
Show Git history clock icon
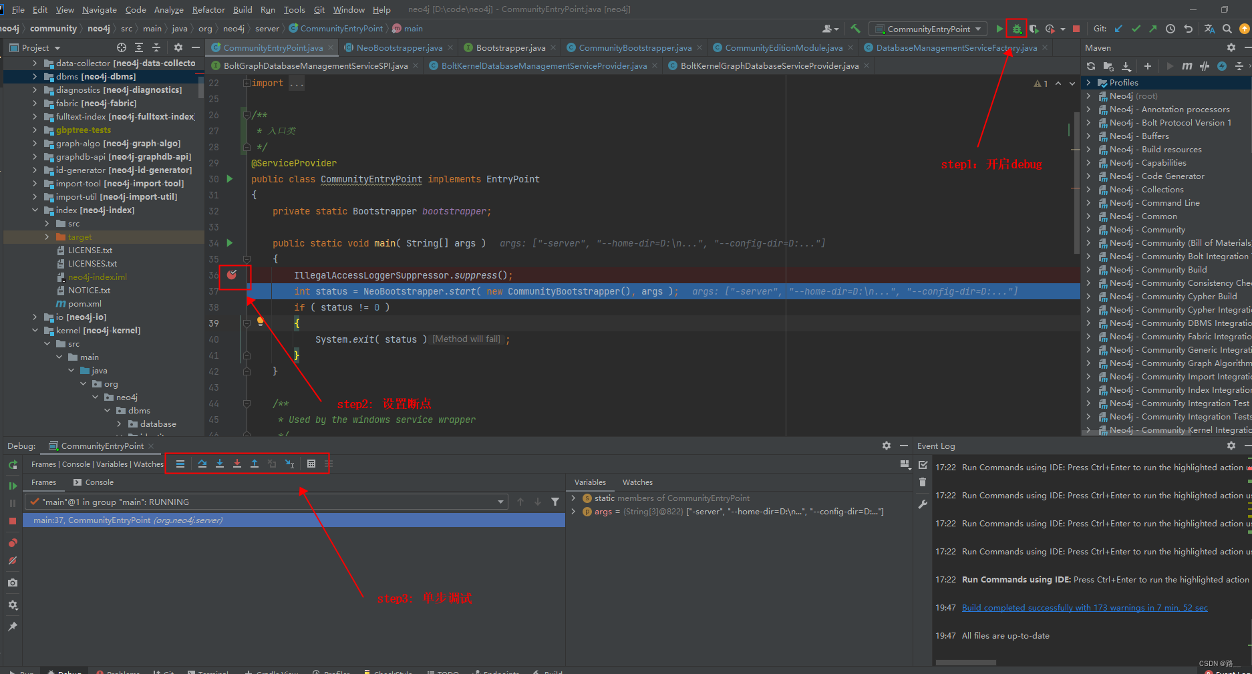point(1170,29)
